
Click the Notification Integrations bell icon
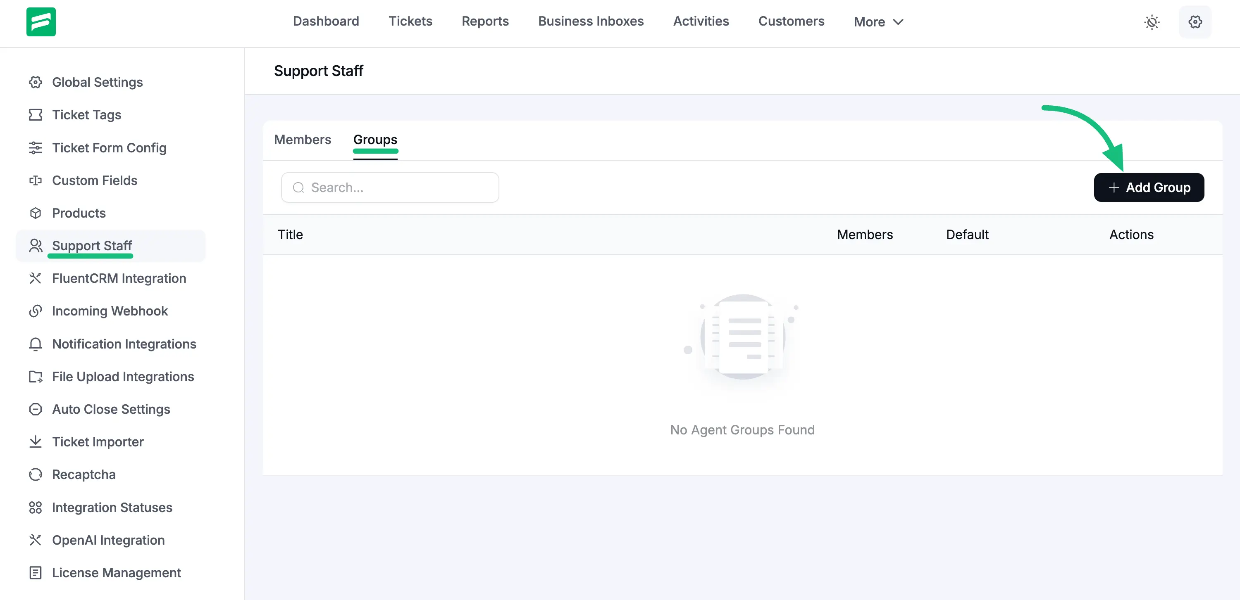tap(36, 344)
